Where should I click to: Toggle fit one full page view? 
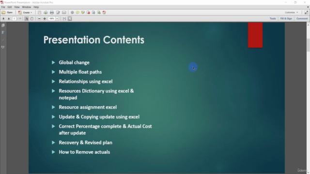70,18
